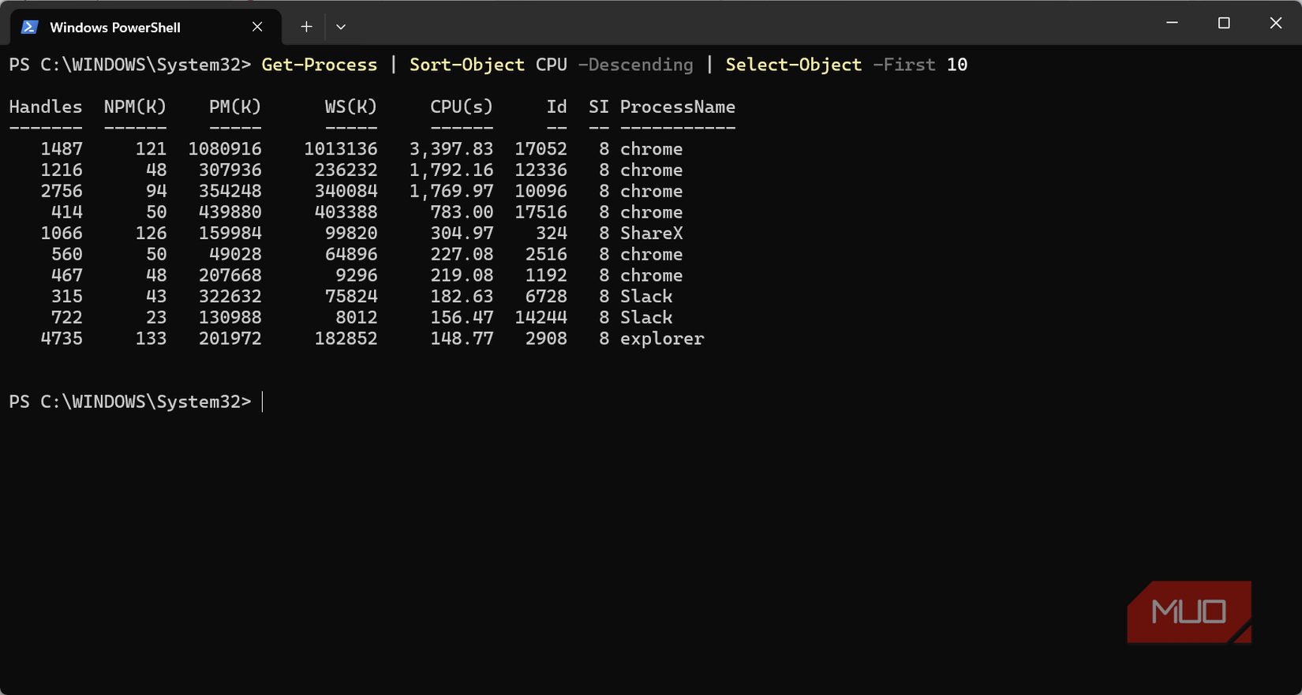Click the -Descending parameter text
The width and height of the screenshot is (1302, 695).
[x=635, y=65]
